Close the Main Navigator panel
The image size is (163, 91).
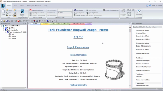click(25, 24)
